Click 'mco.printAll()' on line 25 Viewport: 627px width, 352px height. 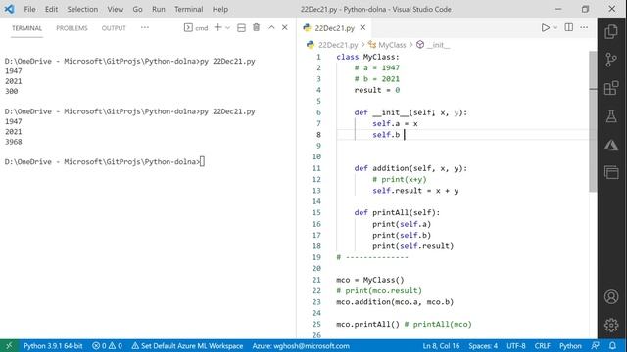pyautogui.click(x=368, y=324)
